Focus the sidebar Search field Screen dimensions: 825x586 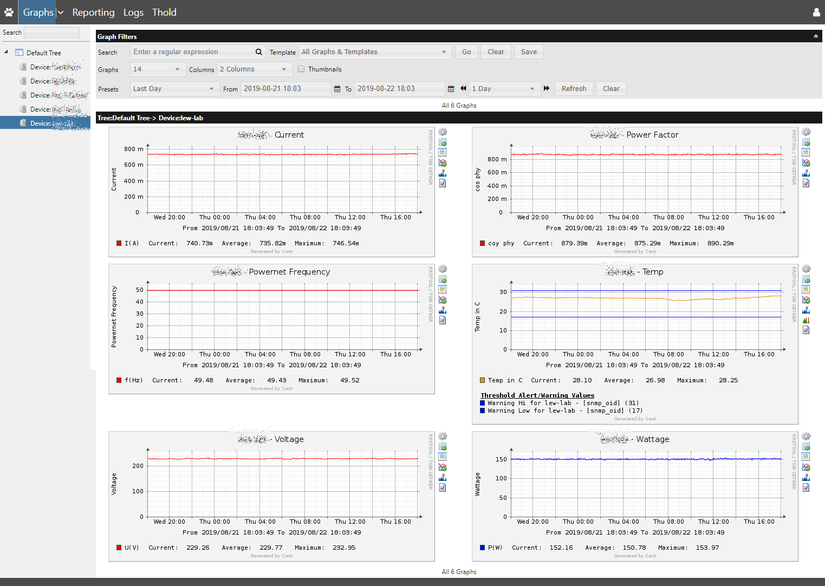click(x=52, y=32)
